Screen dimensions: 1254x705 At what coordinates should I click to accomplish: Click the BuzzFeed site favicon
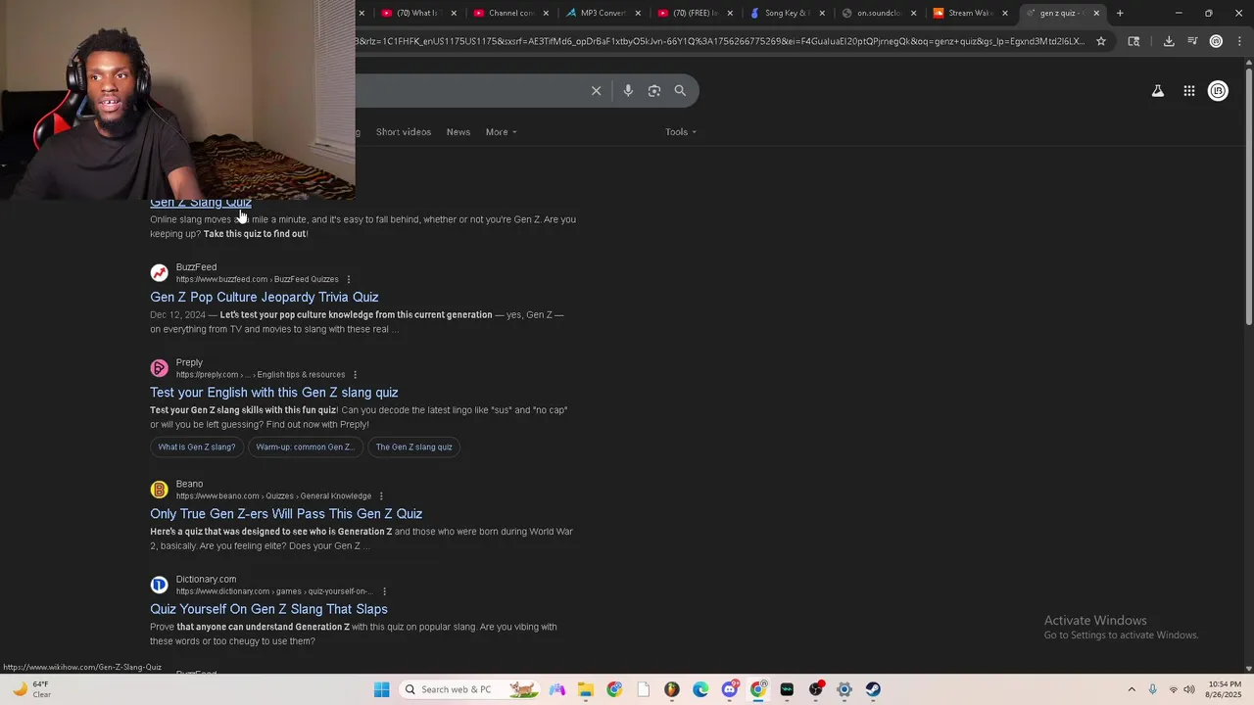coord(159,273)
